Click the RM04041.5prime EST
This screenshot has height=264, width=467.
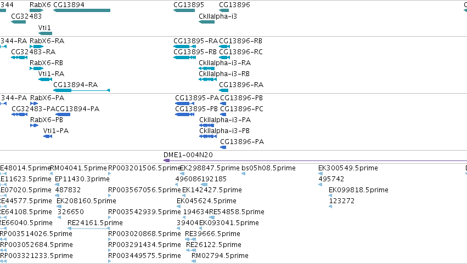[51, 174]
